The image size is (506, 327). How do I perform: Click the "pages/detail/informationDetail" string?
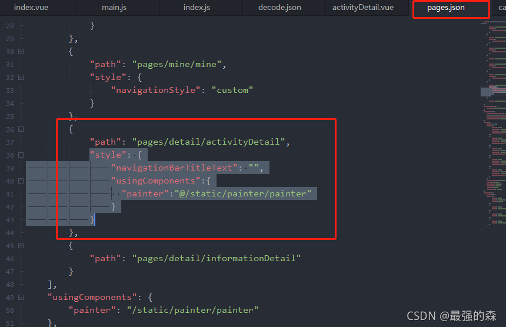point(217,258)
